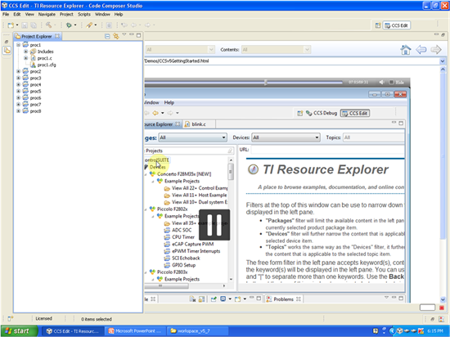Viewport: 450px width, 337px height.
Task: Expand the proc1.c file node
Action: coord(25,58)
